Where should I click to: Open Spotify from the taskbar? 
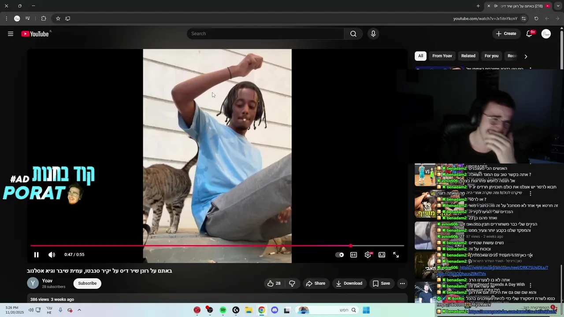point(223,310)
